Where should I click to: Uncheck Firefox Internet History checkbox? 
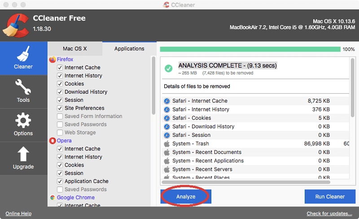(x=60, y=75)
